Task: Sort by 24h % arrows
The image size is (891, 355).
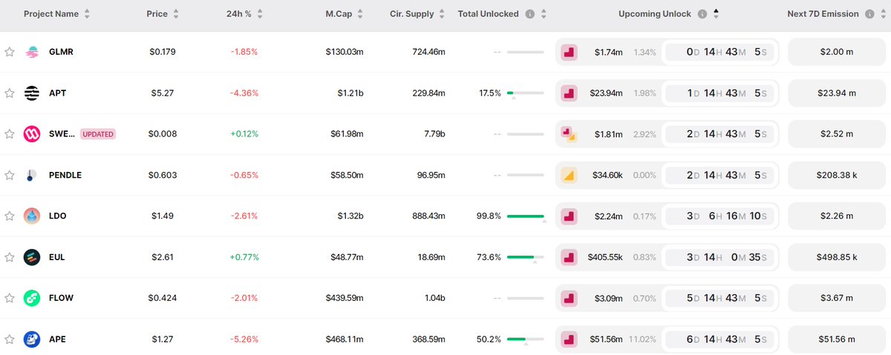Action: point(260,14)
